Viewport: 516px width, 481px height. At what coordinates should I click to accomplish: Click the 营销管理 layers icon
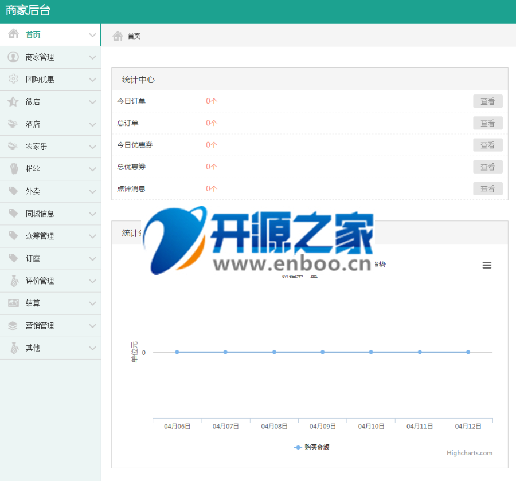[13, 325]
